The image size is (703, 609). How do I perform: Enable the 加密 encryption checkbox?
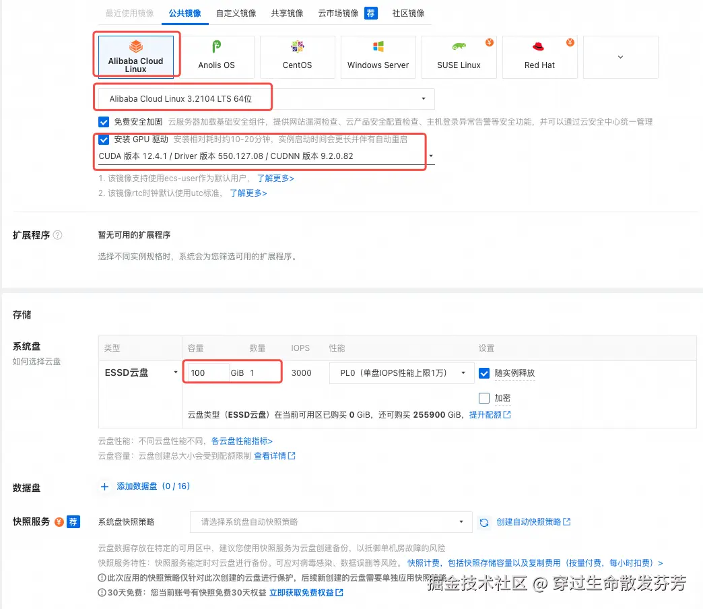click(484, 398)
